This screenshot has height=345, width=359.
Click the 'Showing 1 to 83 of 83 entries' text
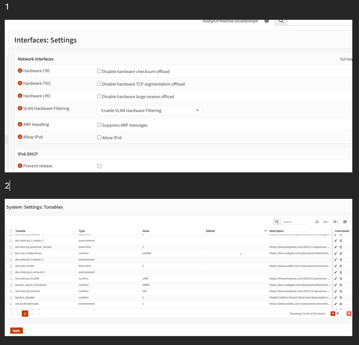307,313
